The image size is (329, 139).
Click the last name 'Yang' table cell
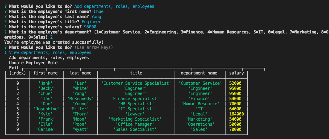pos(79,93)
